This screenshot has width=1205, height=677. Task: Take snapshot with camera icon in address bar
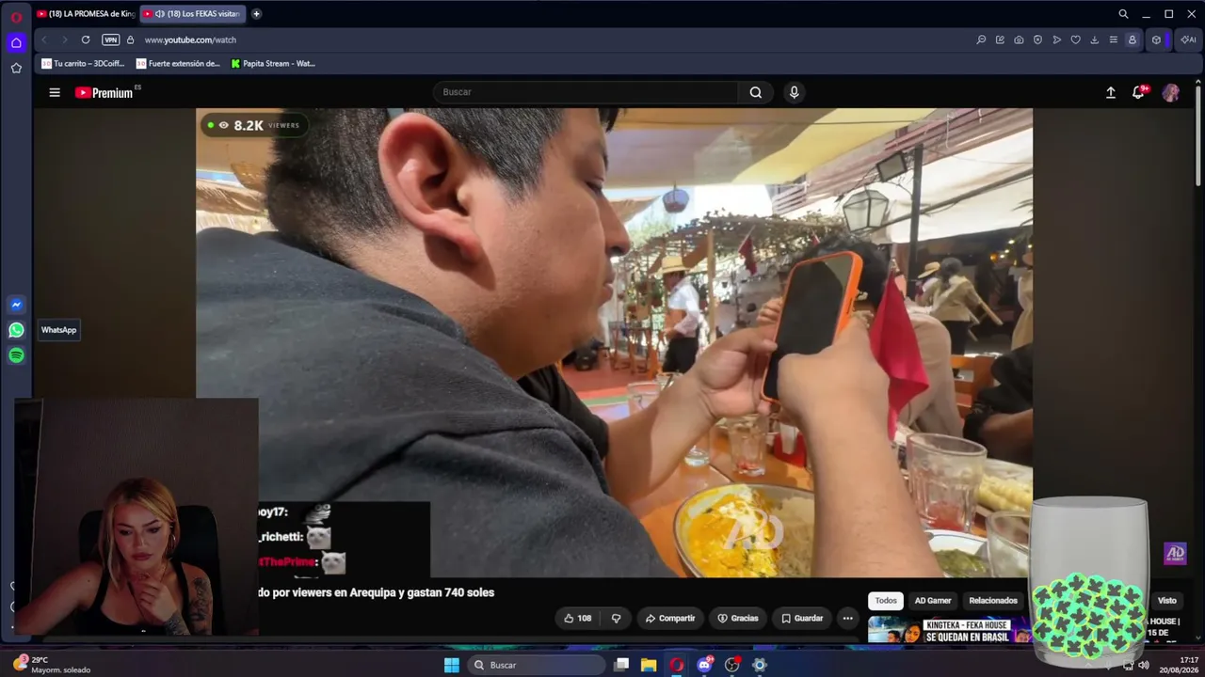coord(1019,39)
